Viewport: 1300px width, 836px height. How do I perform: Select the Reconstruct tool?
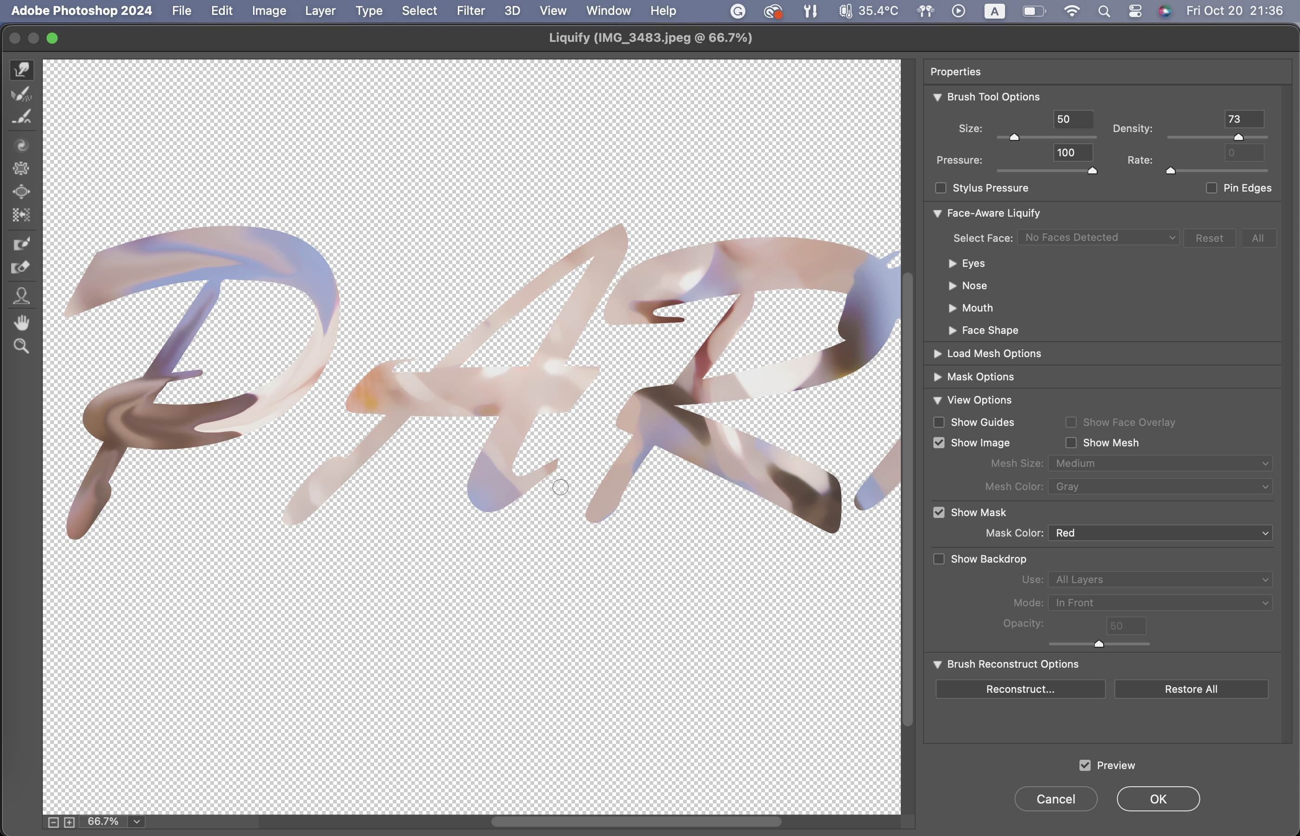22,94
